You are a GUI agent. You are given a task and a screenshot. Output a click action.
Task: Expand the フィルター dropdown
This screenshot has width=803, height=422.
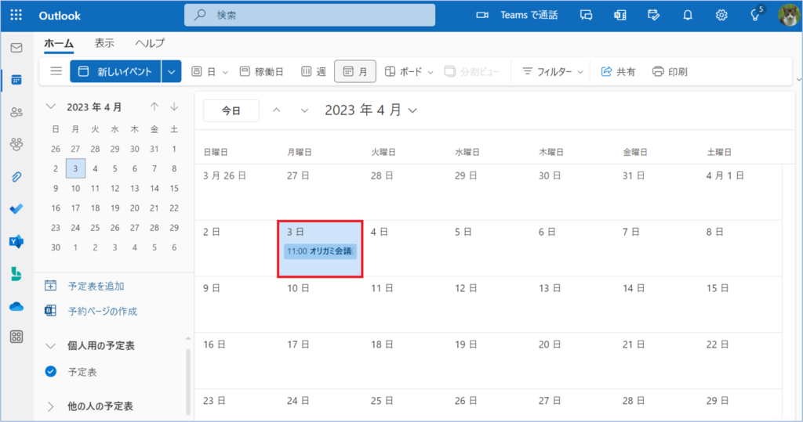pos(553,71)
